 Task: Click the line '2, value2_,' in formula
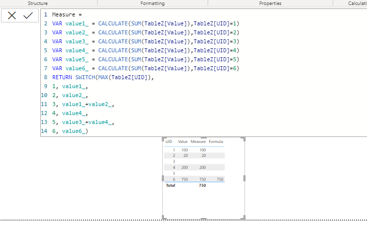tap(70, 95)
